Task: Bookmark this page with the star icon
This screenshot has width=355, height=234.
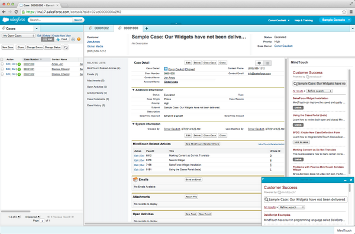Action: tap(344, 12)
